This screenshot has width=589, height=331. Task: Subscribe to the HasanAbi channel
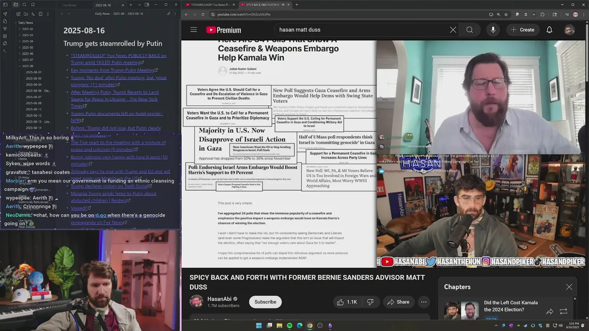coord(266,302)
